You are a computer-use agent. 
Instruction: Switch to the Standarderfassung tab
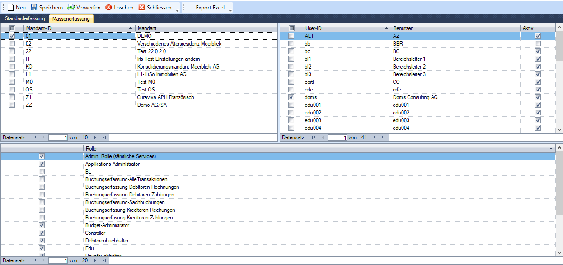[x=25, y=18]
